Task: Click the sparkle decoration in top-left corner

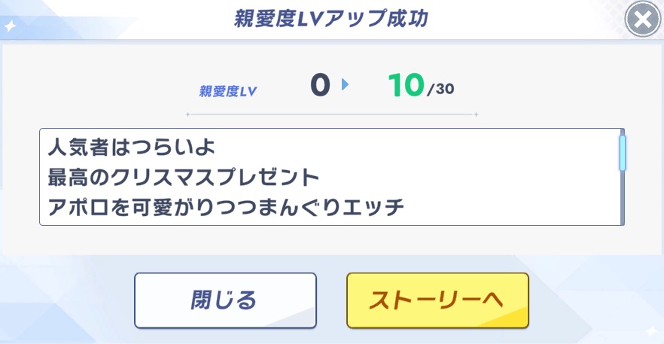Action: coord(10,26)
